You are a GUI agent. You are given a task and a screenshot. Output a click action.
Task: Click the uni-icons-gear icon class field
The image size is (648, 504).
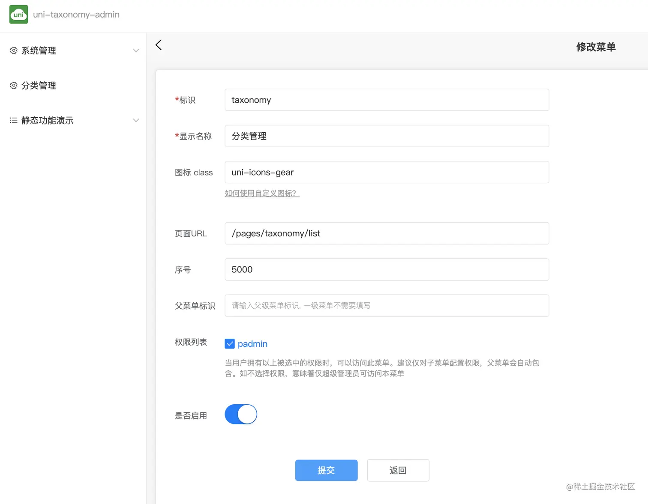386,172
